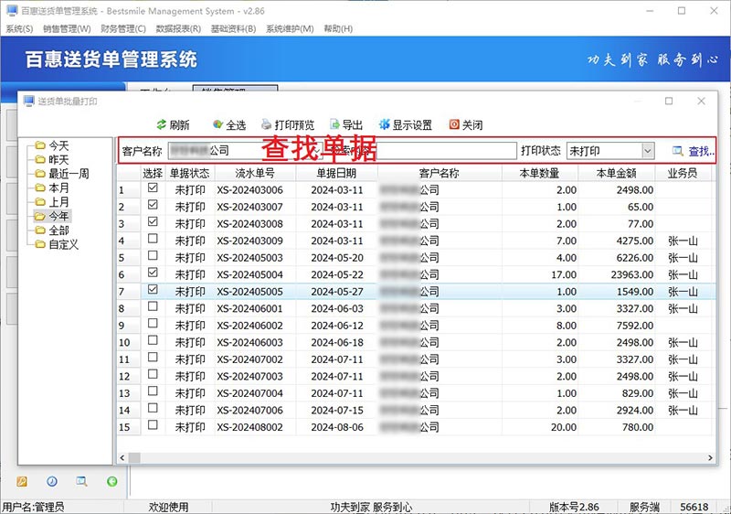Check row XS-202405003 checkbox
Viewport: 731px width, 514px height.
point(153,255)
